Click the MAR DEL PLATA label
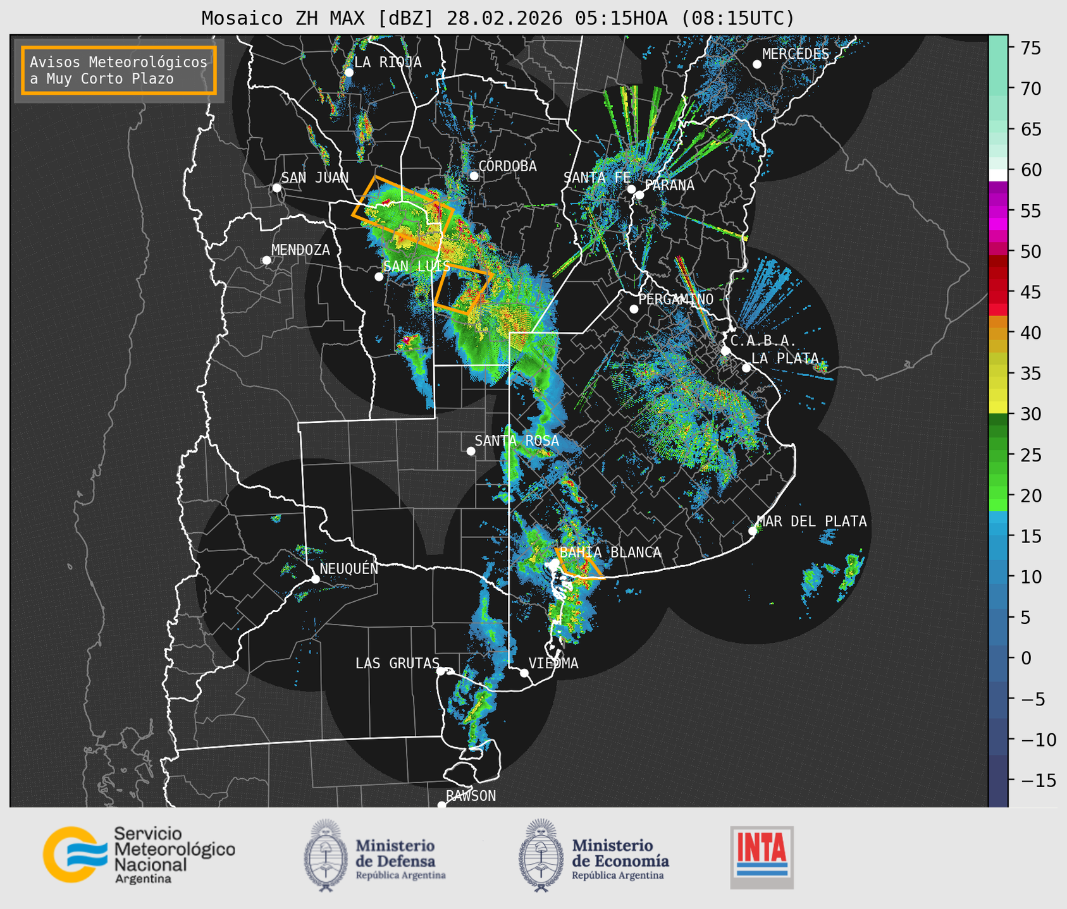Viewport: 1067px width, 909px height. [x=812, y=522]
